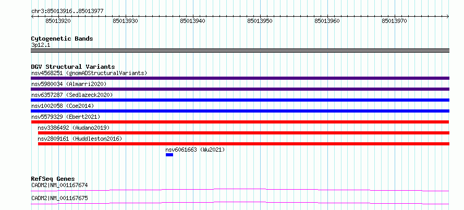The image size is (464, 210).
Task: Select nsv2809161 (Huddleston2016) label
Action: tap(80, 139)
